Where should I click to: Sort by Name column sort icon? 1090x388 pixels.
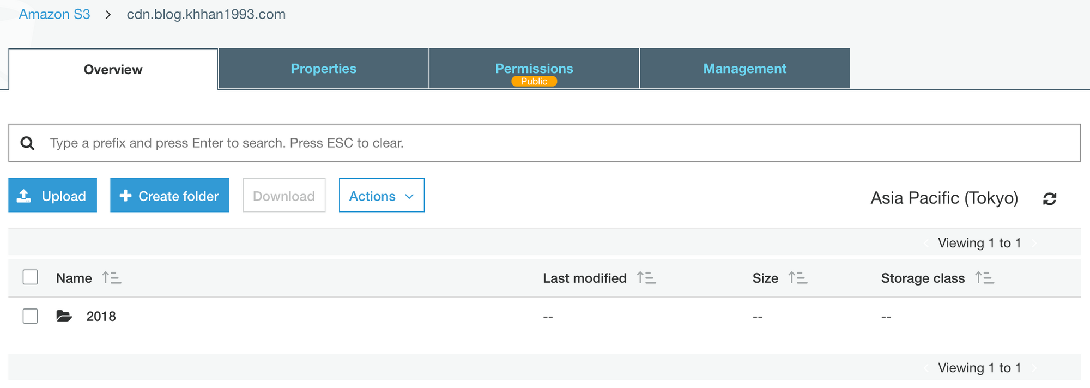click(x=112, y=278)
